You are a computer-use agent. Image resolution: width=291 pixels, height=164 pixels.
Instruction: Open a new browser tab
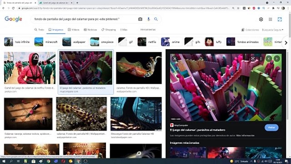tap(77, 3)
